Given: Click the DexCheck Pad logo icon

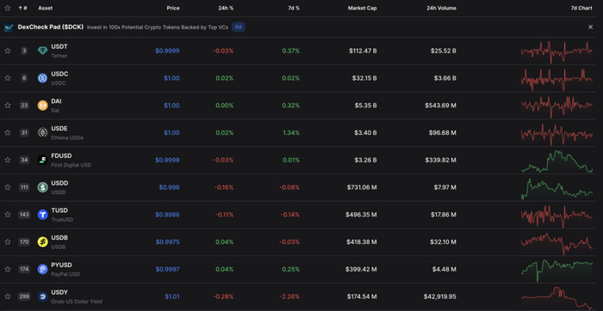Looking at the screenshot, I should (x=9, y=27).
